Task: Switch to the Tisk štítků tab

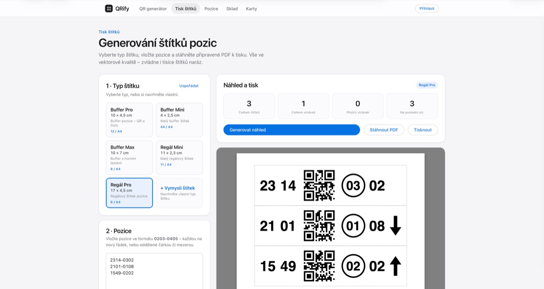Action: [x=186, y=9]
